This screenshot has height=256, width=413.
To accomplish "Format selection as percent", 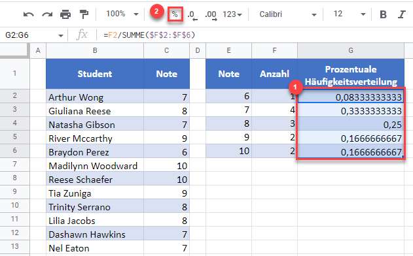I will [x=175, y=14].
